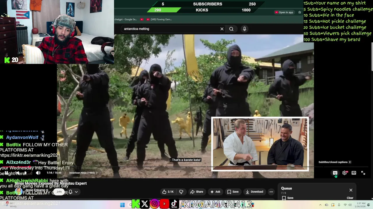The image size is (373, 209).
Task: Open the video settings gear
Action: (x=344, y=173)
